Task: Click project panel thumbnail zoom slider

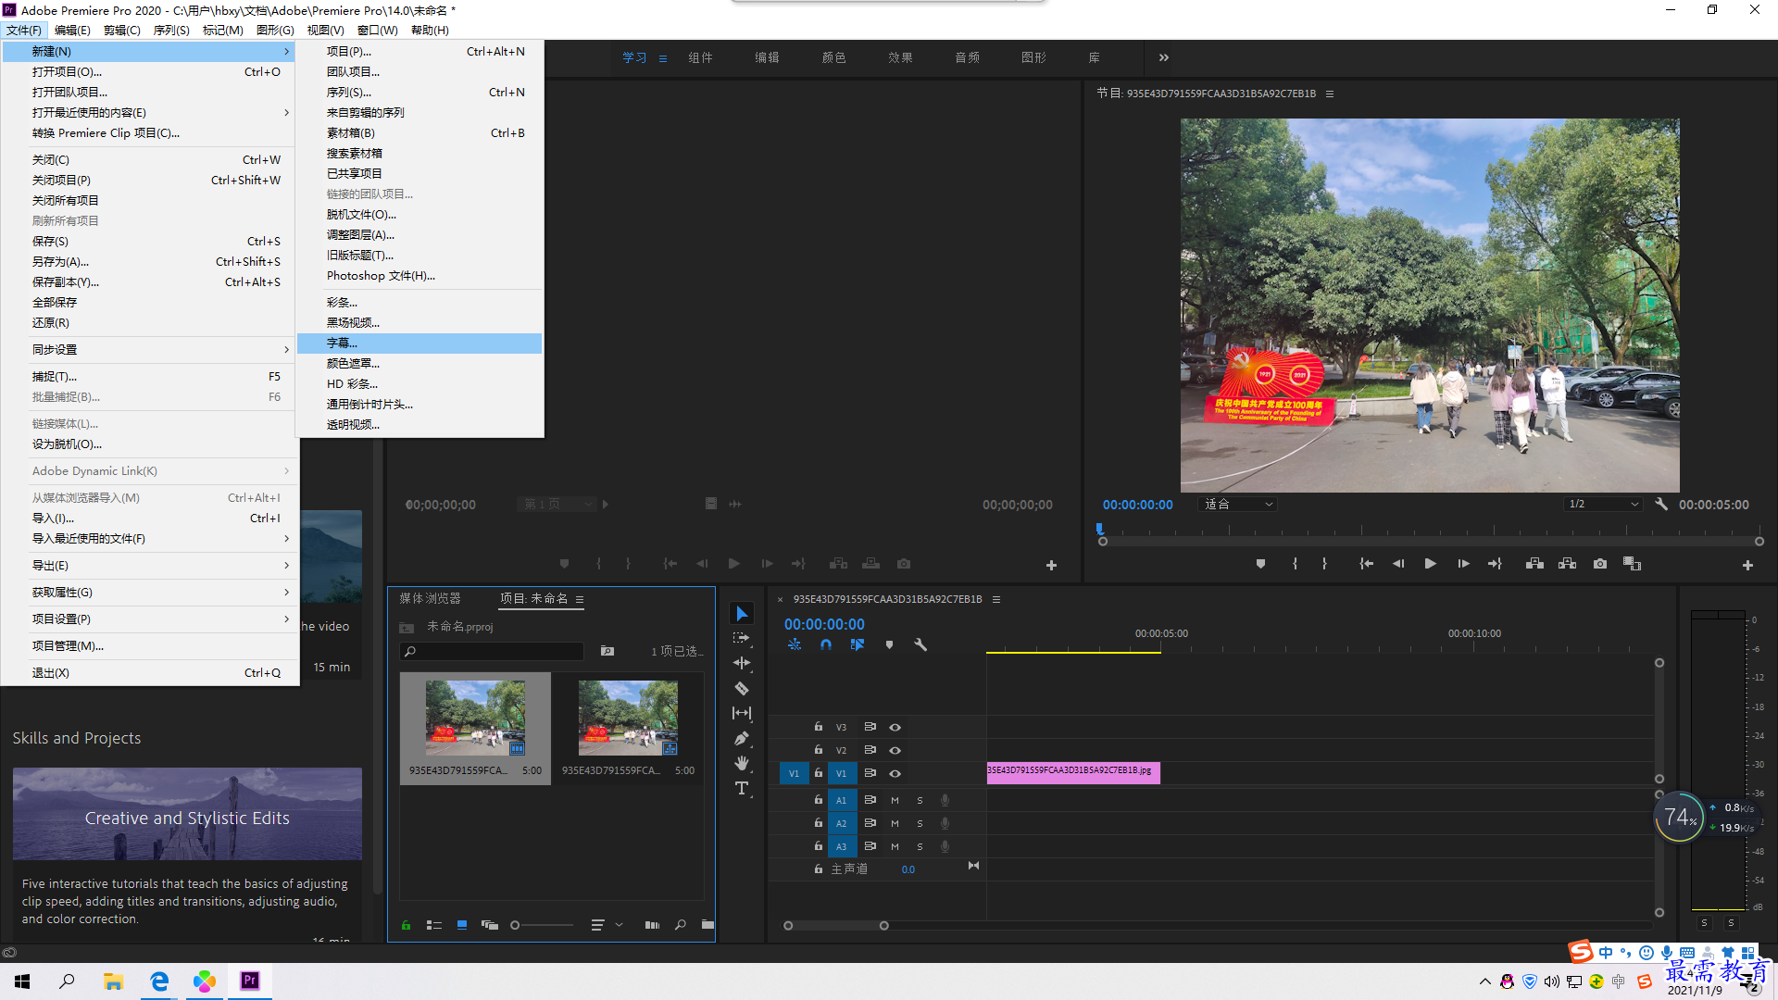Action: [x=543, y=925]
